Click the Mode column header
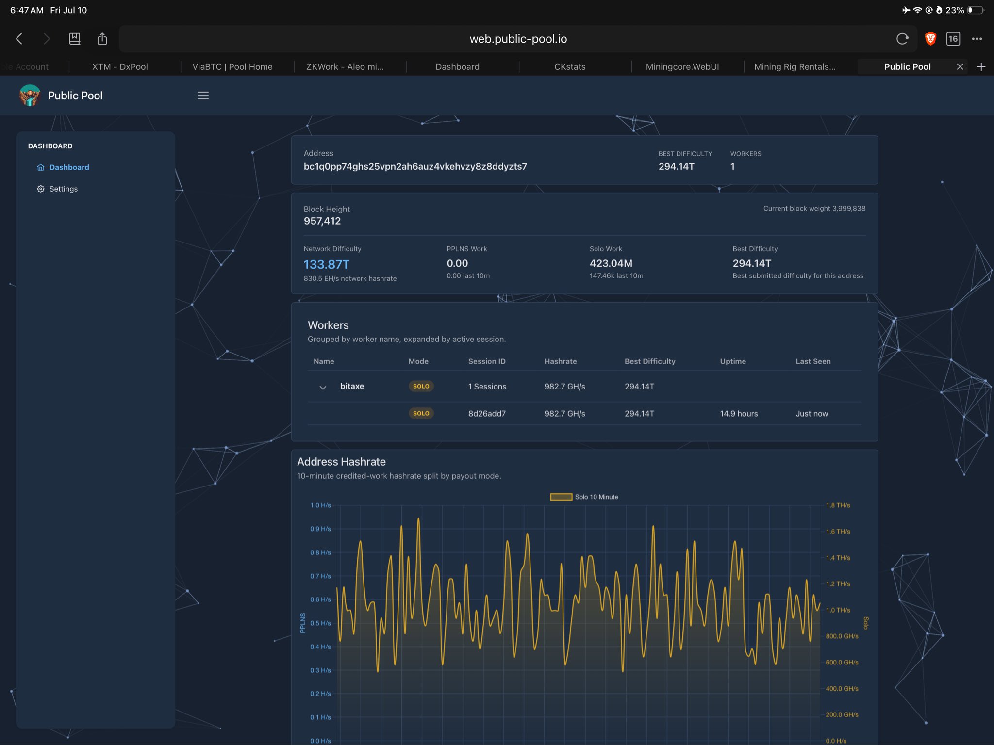The width and height of the screenshot is (994, 745). coord(418,361)
